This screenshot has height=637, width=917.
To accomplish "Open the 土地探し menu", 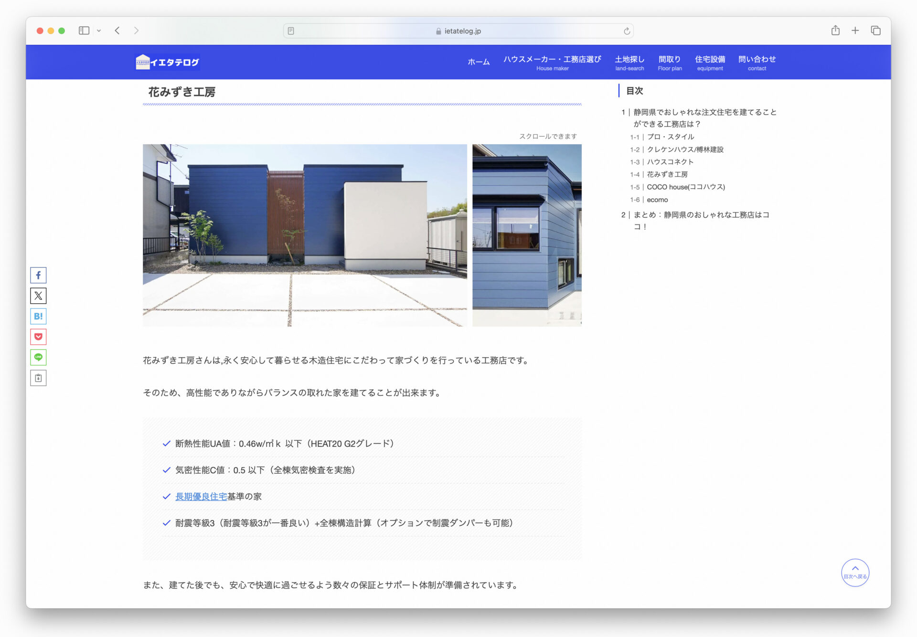I will [x=629, y=63].
